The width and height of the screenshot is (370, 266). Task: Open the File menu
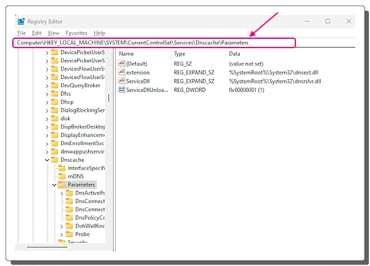pyautogui.click(x=22, y=33)
